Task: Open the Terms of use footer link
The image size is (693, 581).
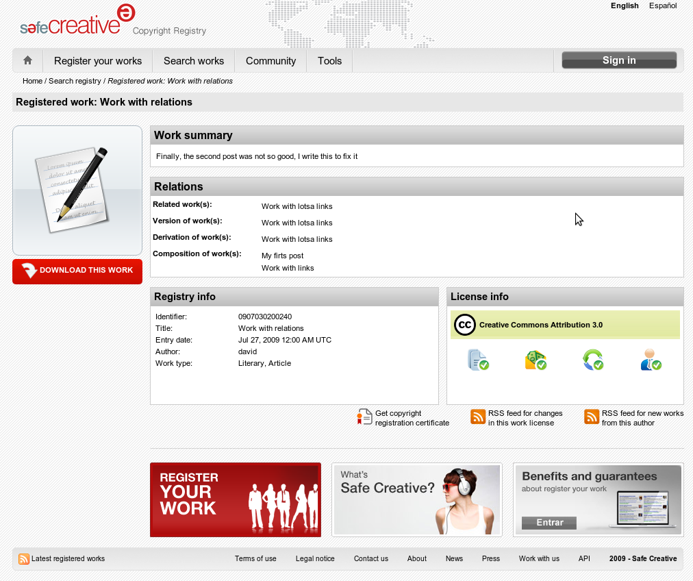Action: pyautogui.click(x=255, y=558)
